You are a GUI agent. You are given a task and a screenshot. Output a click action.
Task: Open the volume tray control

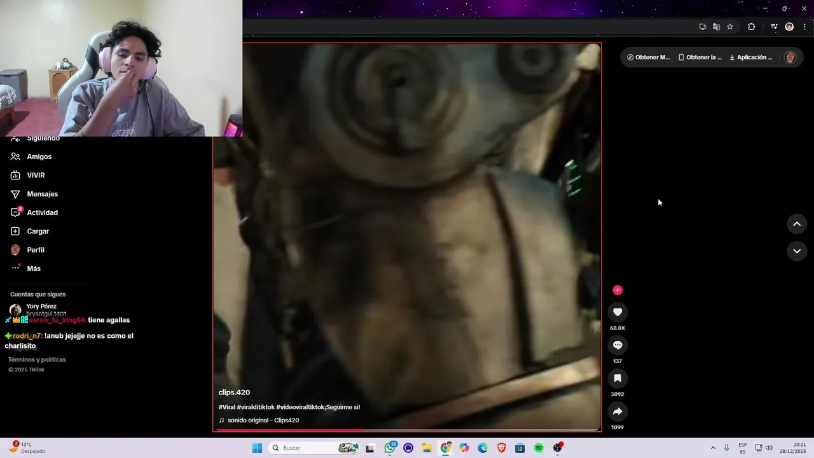click(769, 448)
